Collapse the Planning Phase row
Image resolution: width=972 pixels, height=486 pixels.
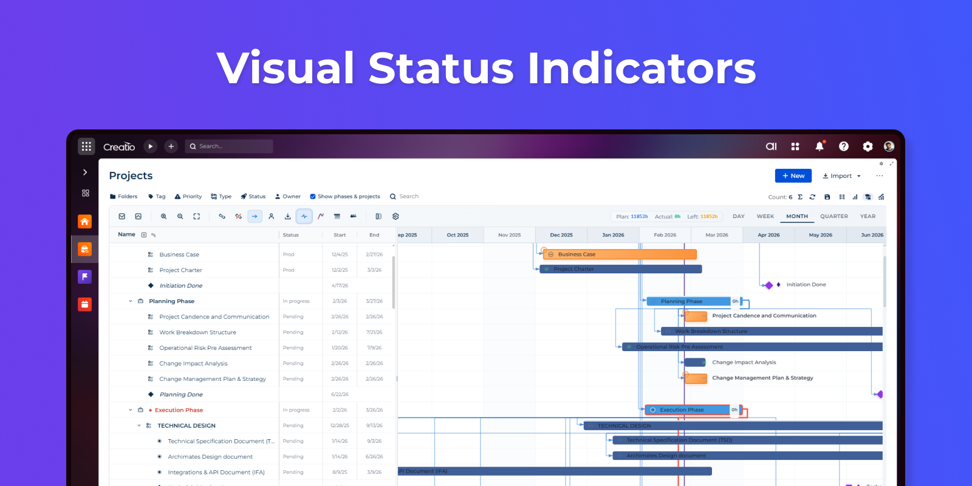(131, 301)
